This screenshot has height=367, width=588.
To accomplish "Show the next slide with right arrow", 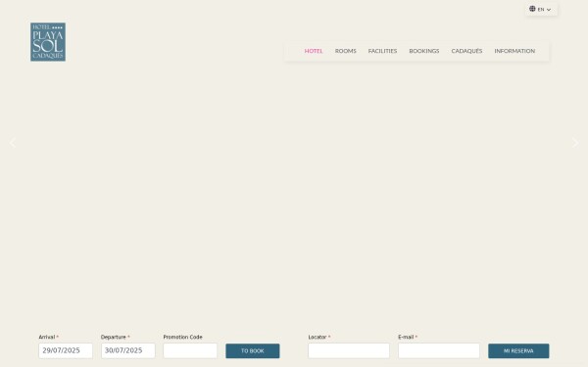I will 575,143.
